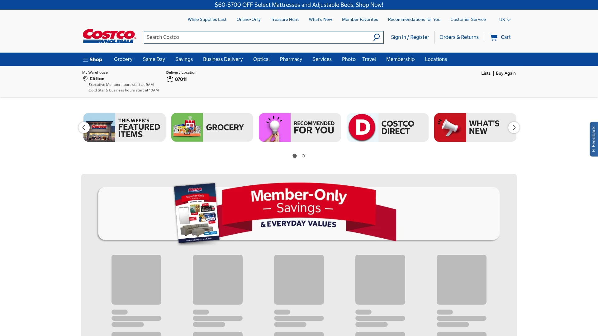Viewport: 598px width, 336px height.
Task: Open Services nav item
Action: tap(322, 59)
